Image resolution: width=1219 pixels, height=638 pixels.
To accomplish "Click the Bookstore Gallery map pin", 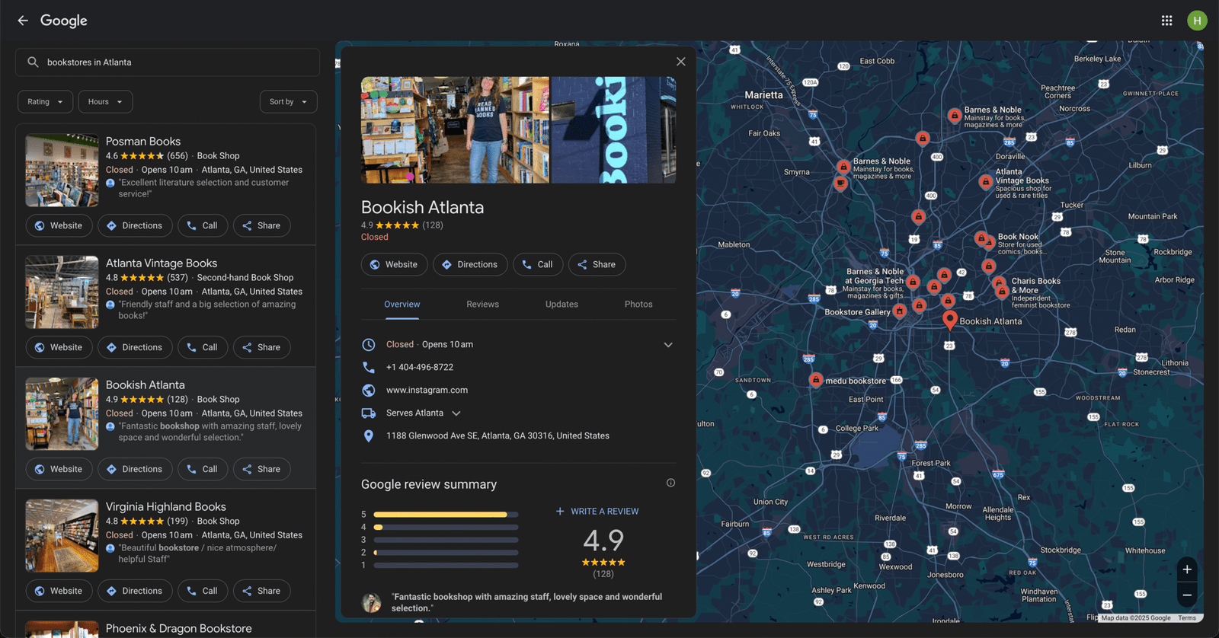I will pyautogui.click(x=900, y=311).
